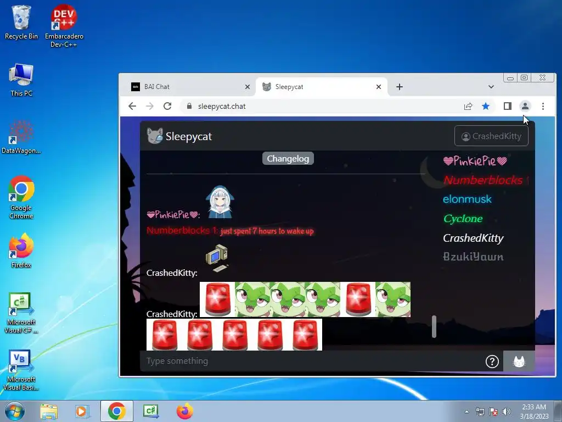
Task: Click PinkiePie's name in the chat messages
Action: [173, 215]
